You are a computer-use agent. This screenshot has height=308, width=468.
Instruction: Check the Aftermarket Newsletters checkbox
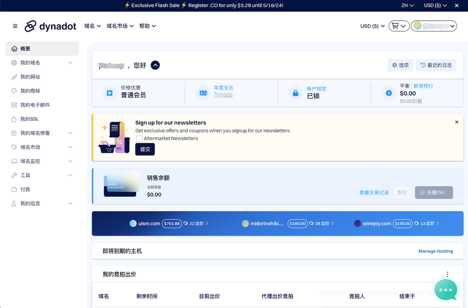click(x=139, y=138)
